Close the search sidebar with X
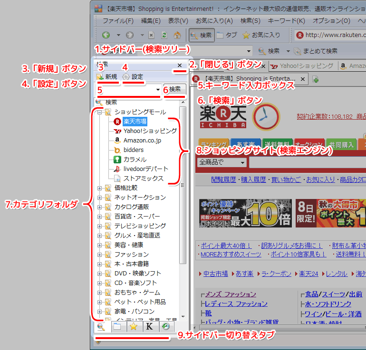This screenshot has width=366, height=350. 180,65
